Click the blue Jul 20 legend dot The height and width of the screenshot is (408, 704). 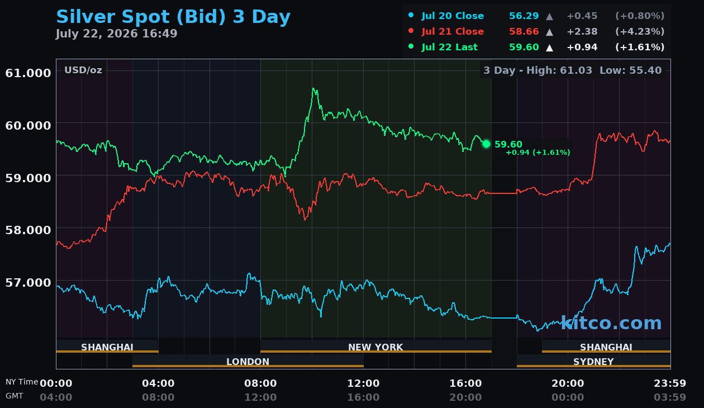pos(411,16)
